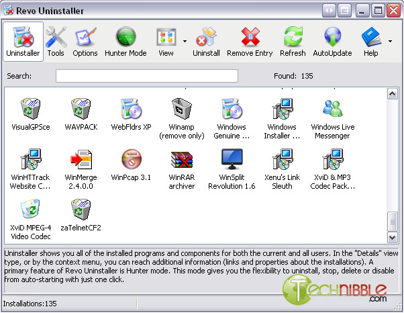Select the Uninstaller toolbar button
Image resolution: width=404 pixels, height=313 pixels.
click(23, 42)
